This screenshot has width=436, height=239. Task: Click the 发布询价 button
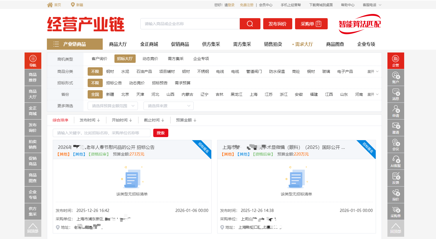coord(278,24)
